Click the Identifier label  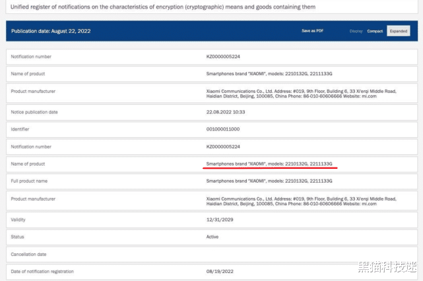pos(20,129)
